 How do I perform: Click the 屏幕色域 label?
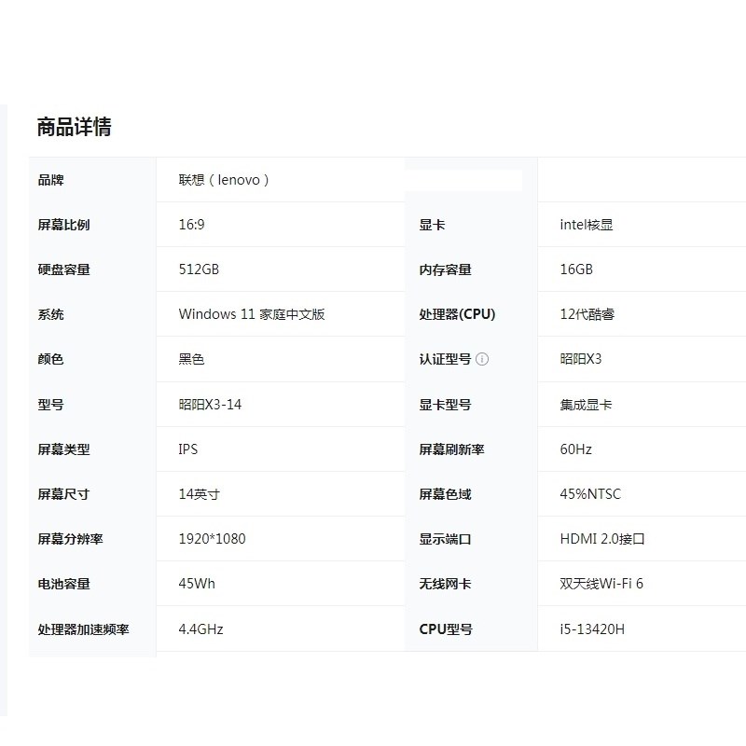point(446,494)
